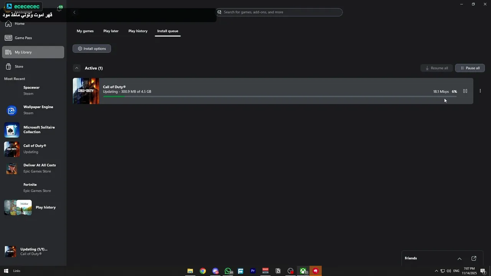Click the Friends panel label

tap(410, 258)
